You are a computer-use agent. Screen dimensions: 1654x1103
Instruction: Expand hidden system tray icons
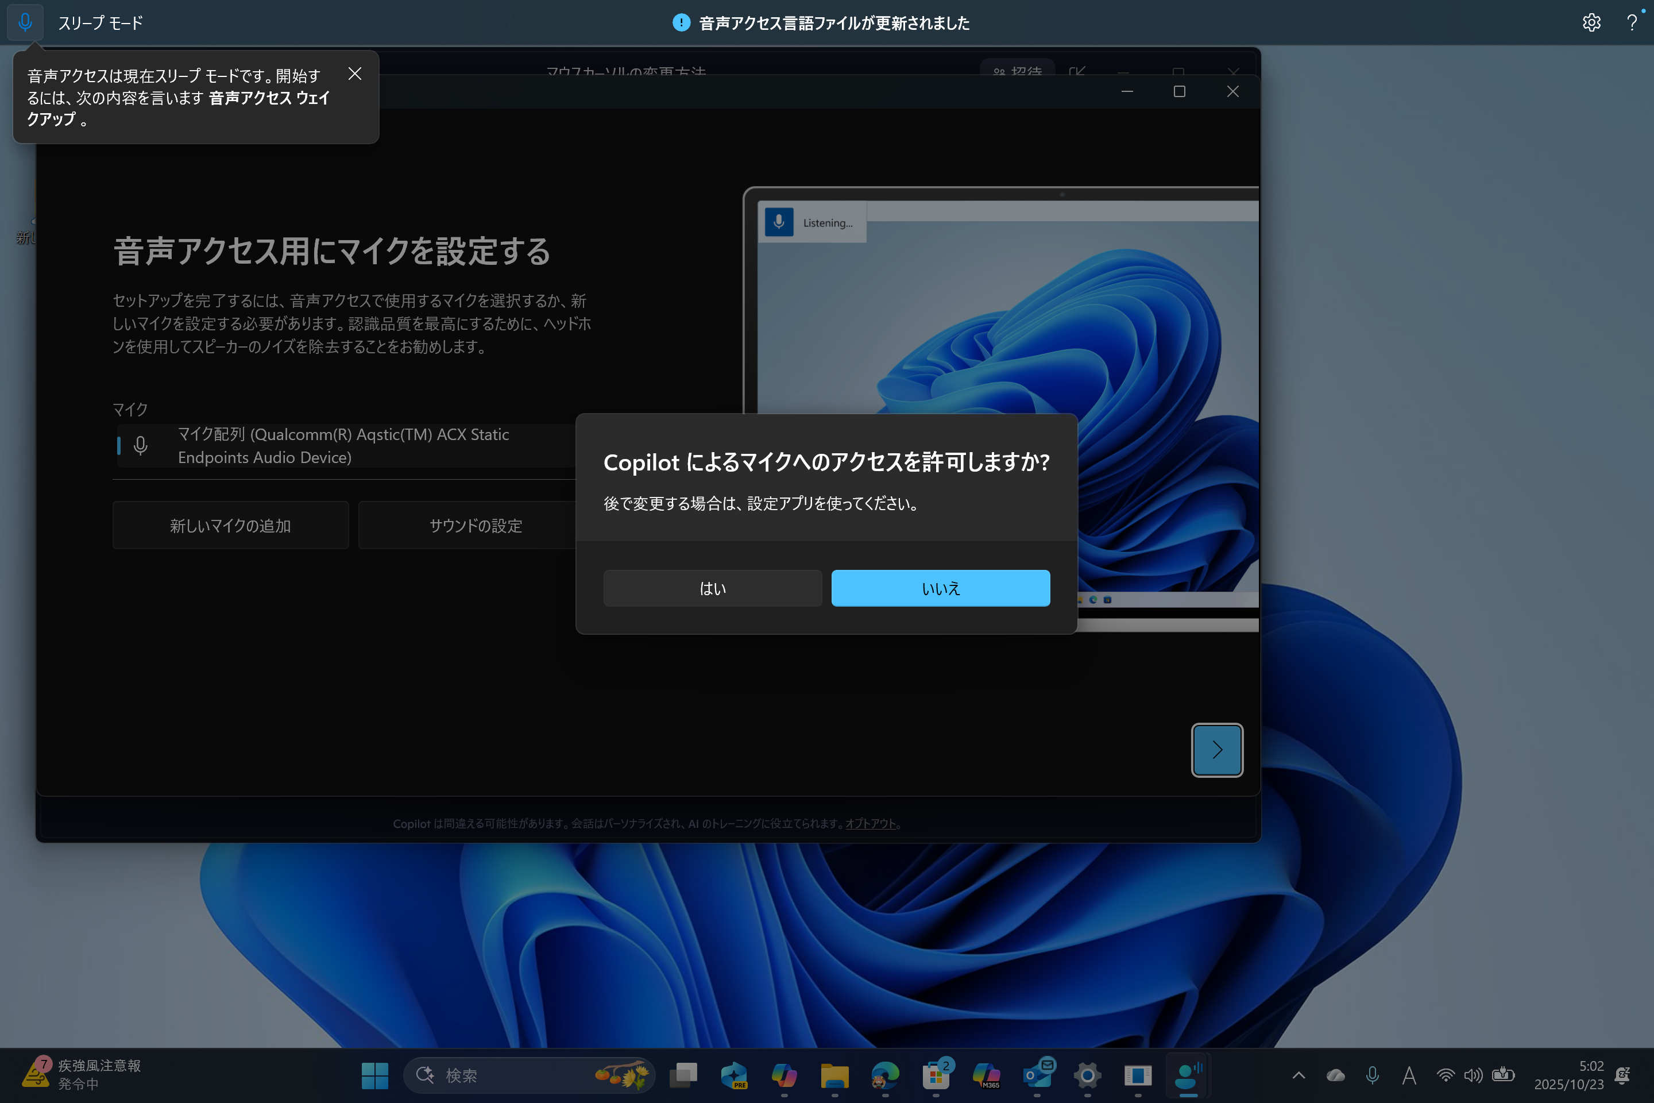[x=1300, y=1075]
